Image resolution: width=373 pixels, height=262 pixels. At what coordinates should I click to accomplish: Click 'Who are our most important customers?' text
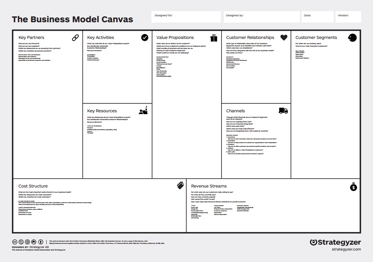click(311, 46)
